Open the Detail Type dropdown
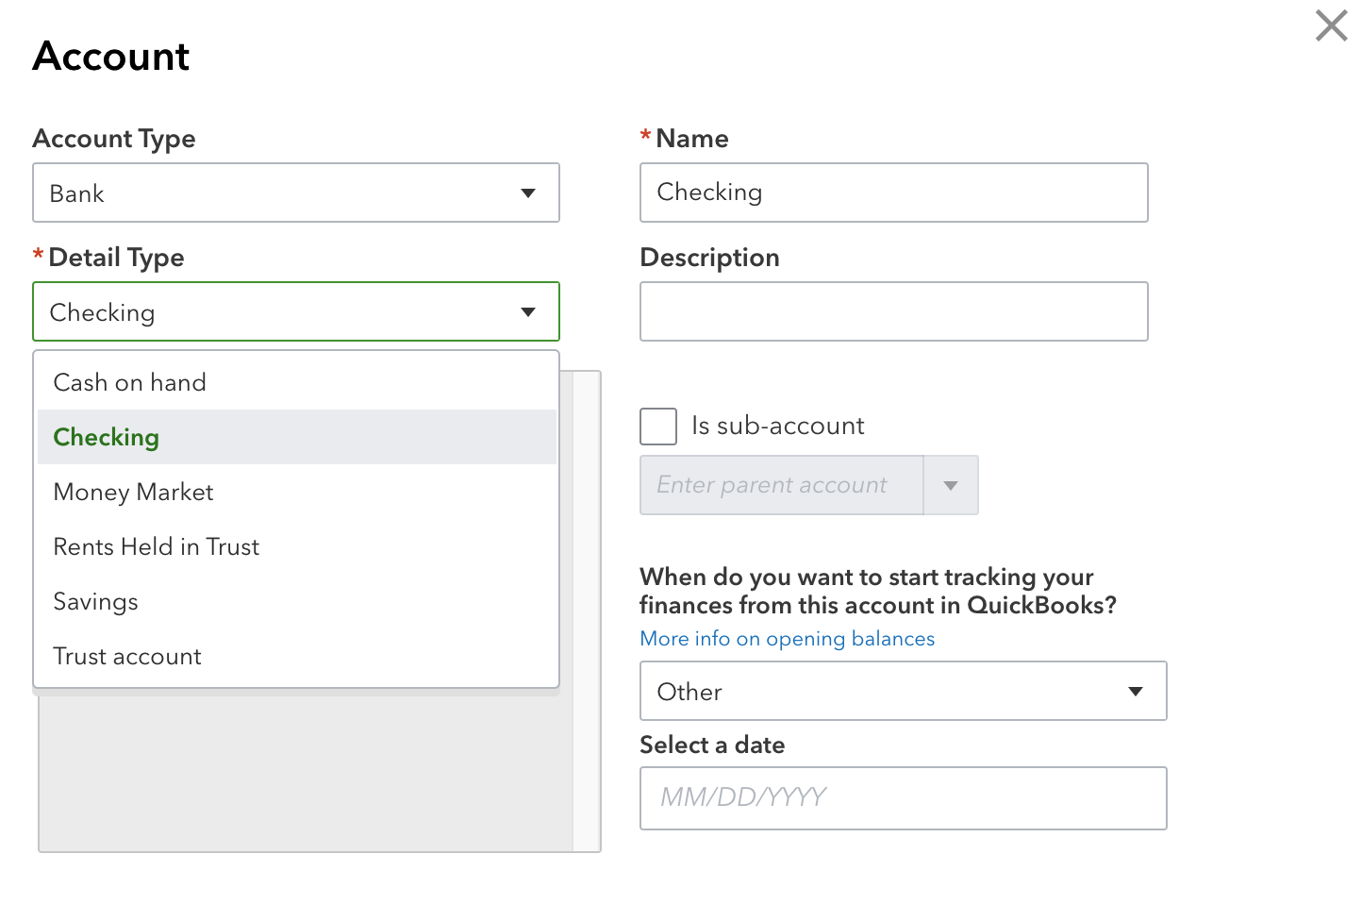Screen dimensions: 1362x921 point(295,311)
